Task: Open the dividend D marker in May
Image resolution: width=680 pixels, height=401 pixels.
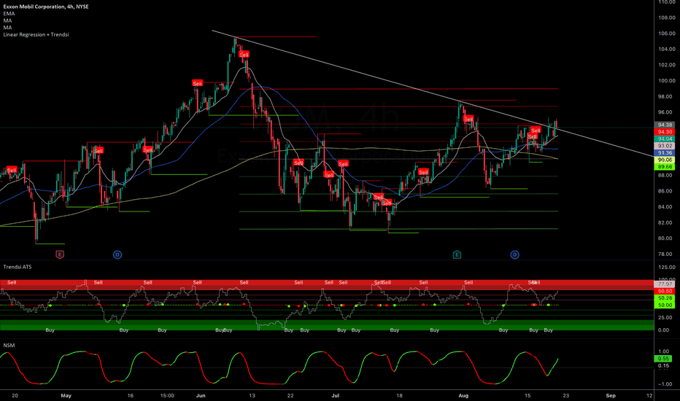Action: point(117,254)
